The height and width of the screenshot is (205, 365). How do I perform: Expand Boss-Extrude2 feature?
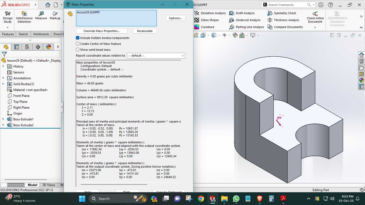[3, 125]
